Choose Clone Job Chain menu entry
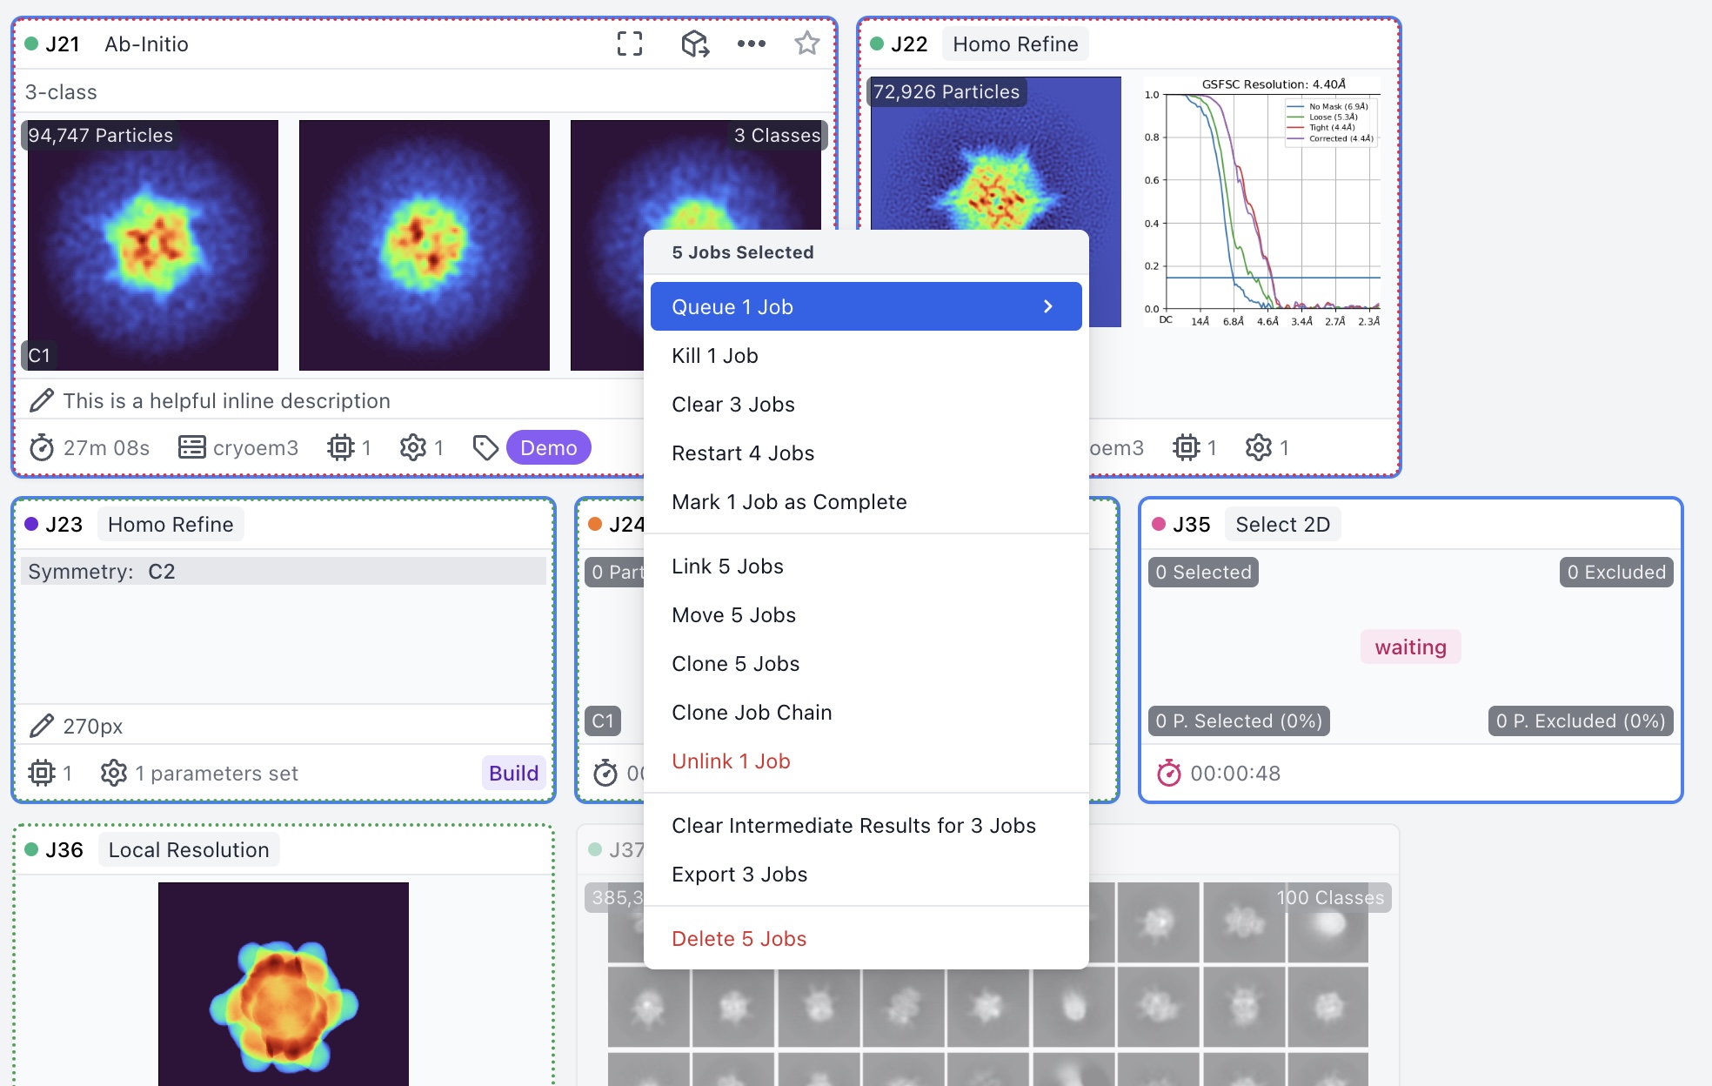This screenshot has height=1086, width=1712. [x=752, y=713]
